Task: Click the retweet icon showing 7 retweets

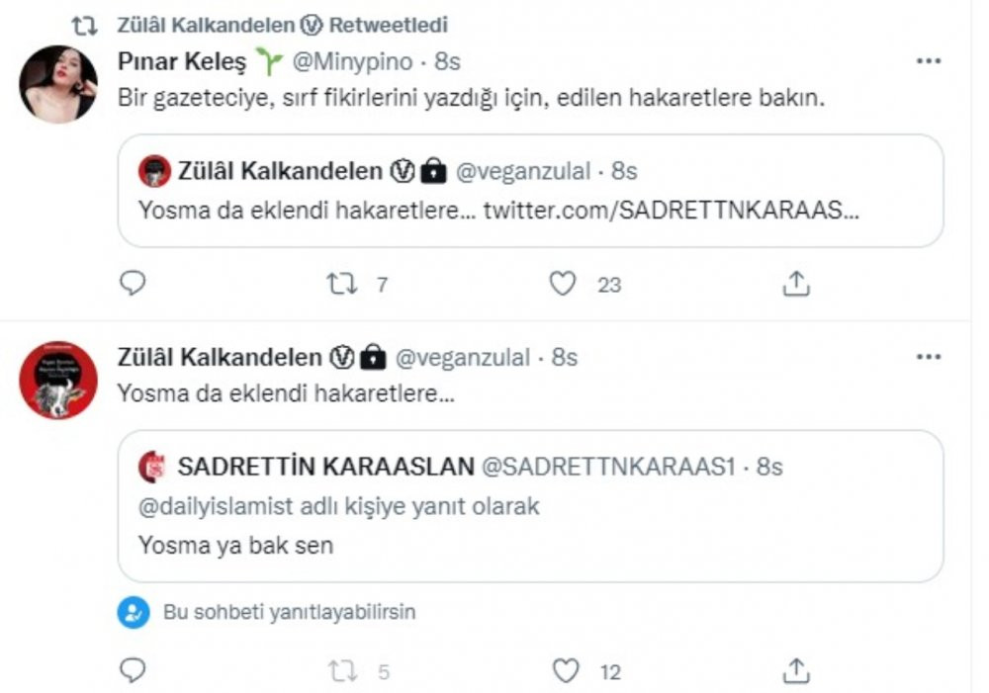Action: pos(343,285)
